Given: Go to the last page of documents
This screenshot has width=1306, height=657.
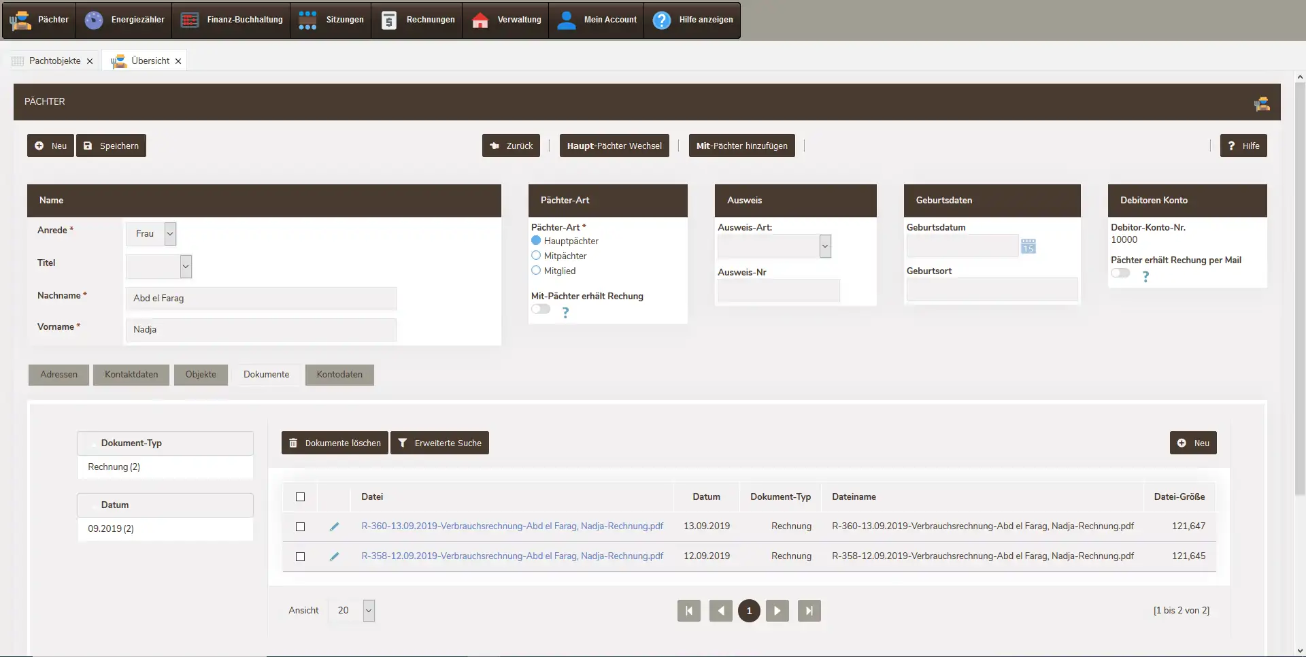Looking at the screenshot, I should pos(809,611).
